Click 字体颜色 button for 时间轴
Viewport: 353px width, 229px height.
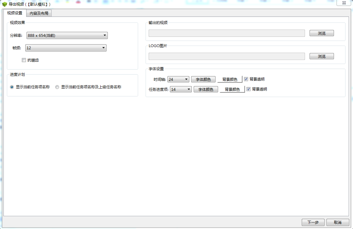point(203,79)
